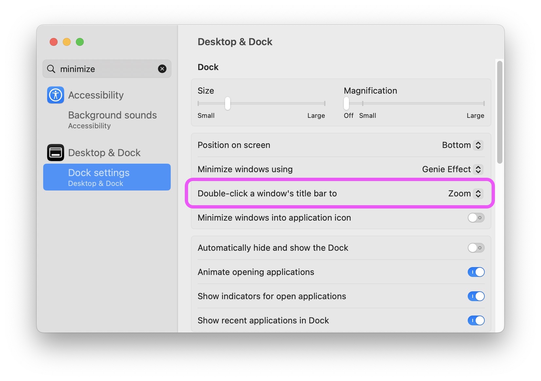
Task: Toggle Show recent applications in Dock
Action: tap(476, 320)
